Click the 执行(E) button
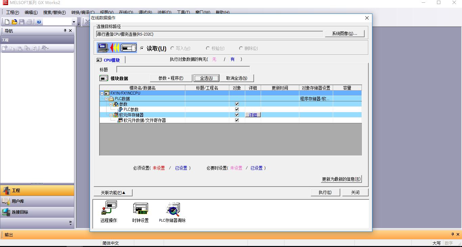Viewport: 462px width, 247px height. [x=325, y=192]
